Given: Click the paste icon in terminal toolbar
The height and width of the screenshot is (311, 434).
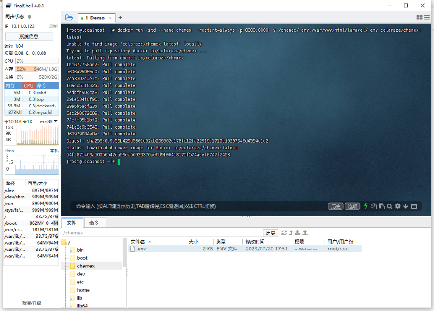Looking at the screenshot, I should click(x=382, y=206).
